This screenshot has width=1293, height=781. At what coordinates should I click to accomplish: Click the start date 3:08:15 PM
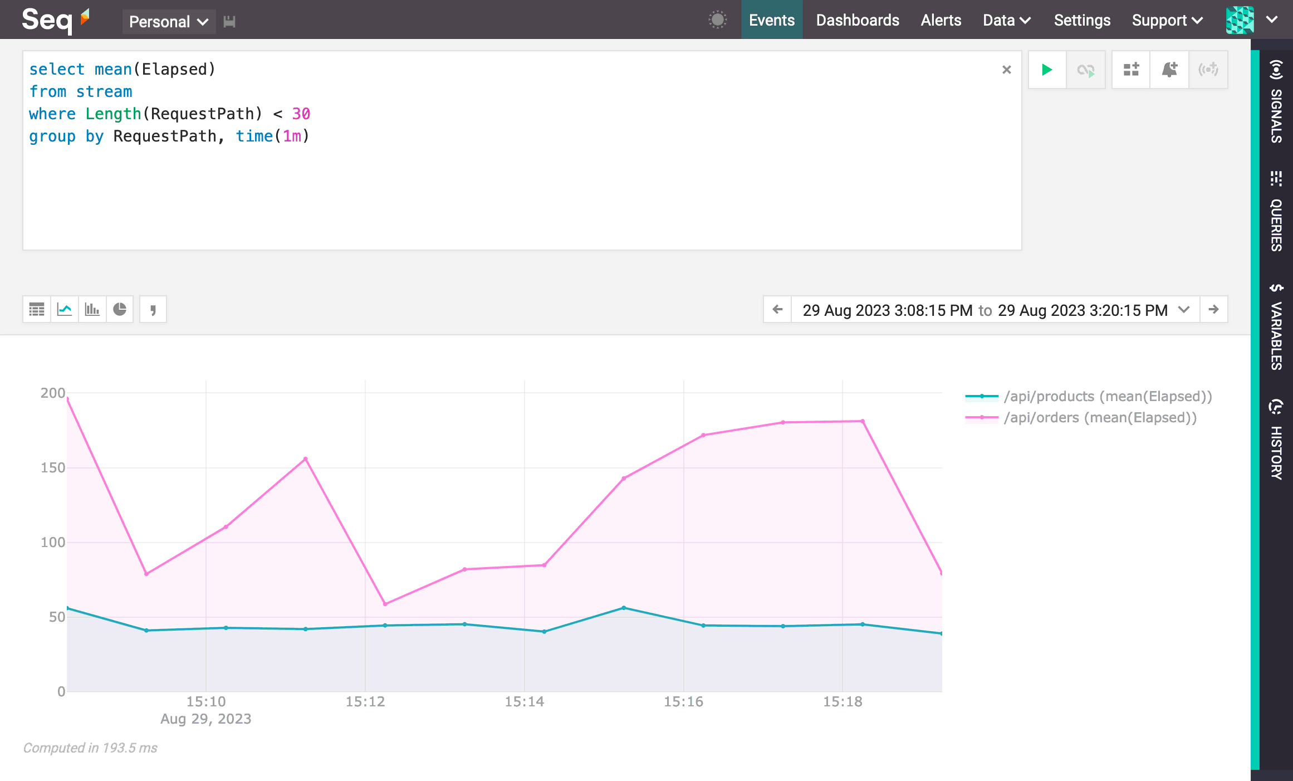(x=888, y=310)
